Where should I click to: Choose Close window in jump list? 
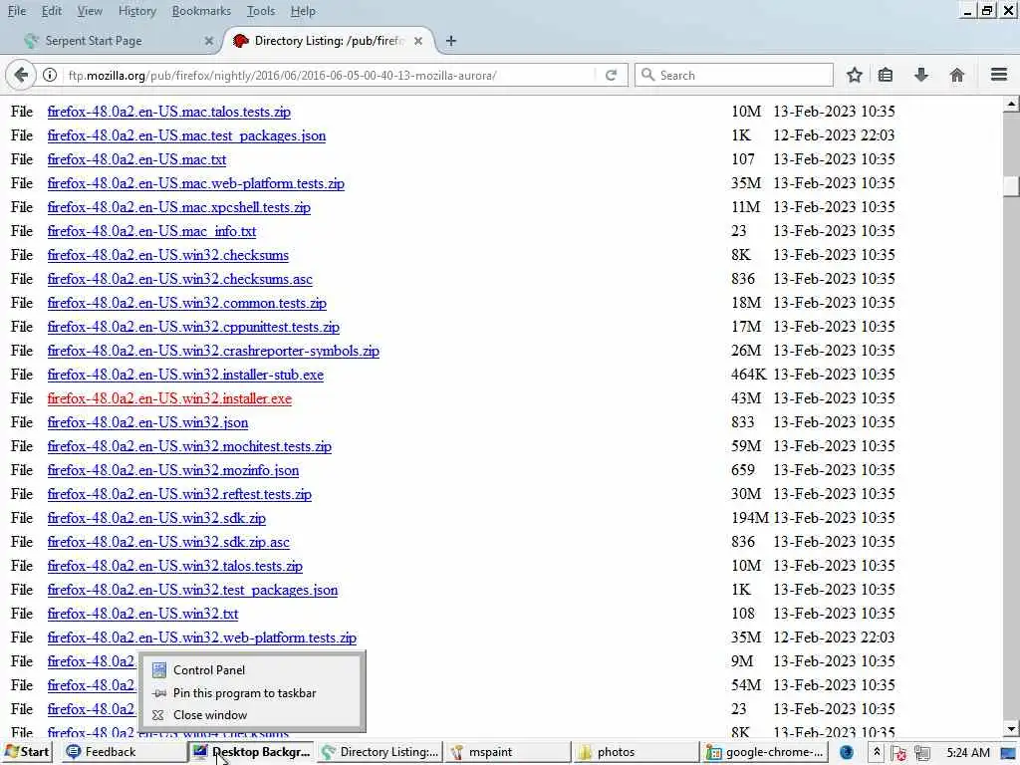click(x=250, y=715)
